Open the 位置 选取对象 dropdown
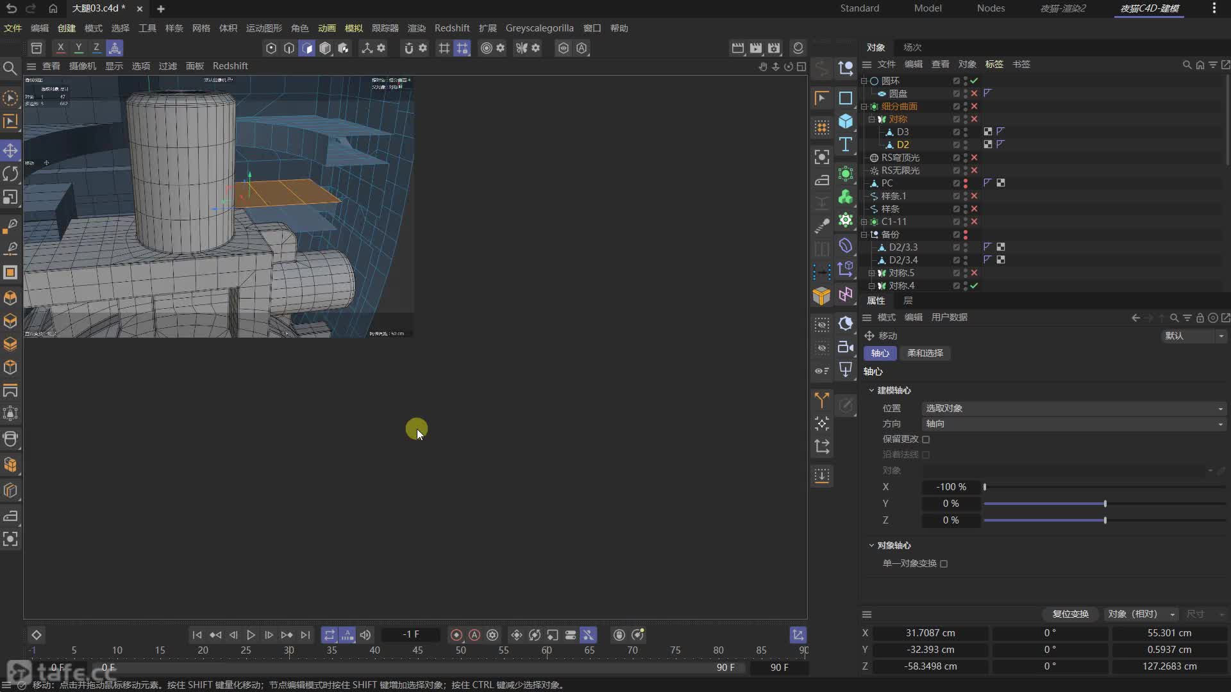This screenshot has height=692, width=1231. [1073, 409]
